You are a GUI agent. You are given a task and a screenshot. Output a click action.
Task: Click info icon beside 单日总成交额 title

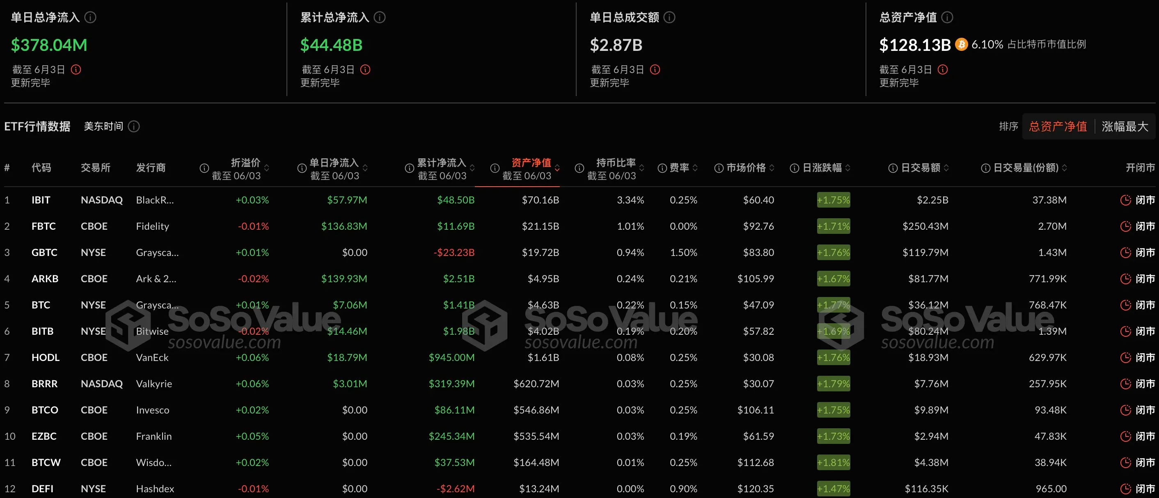[x=669, y=18]
